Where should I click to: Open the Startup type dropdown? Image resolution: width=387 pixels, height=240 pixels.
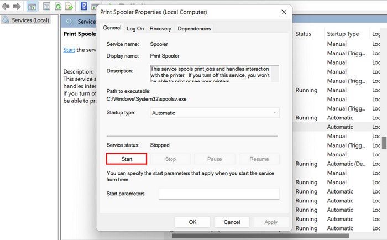tap(215, 113)
